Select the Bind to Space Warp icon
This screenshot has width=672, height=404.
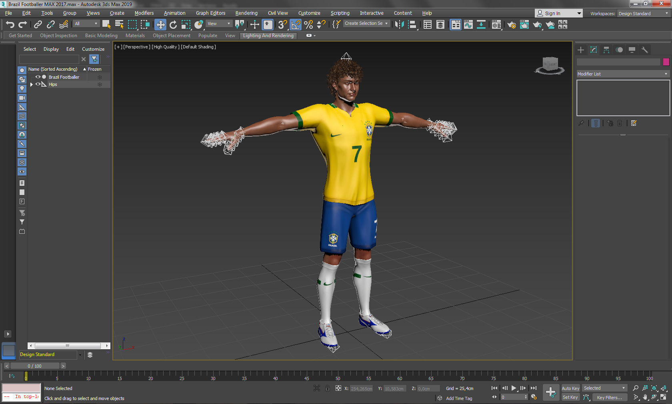click(x=64, y=25)
